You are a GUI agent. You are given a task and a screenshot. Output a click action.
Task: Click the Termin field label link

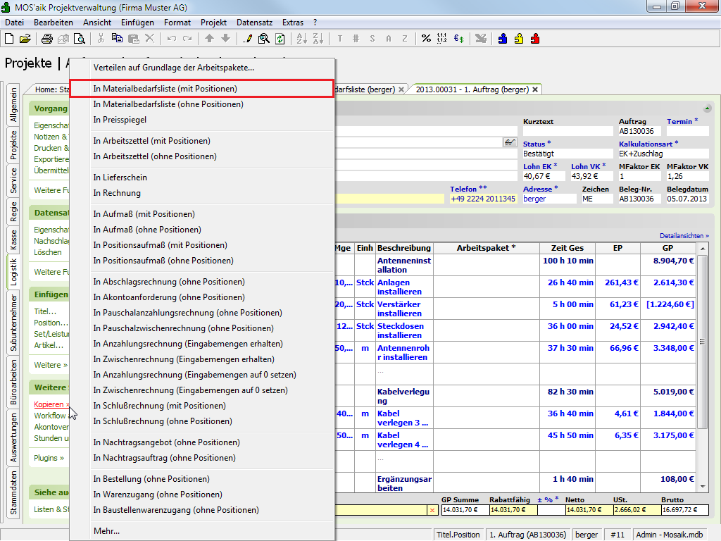682,121
